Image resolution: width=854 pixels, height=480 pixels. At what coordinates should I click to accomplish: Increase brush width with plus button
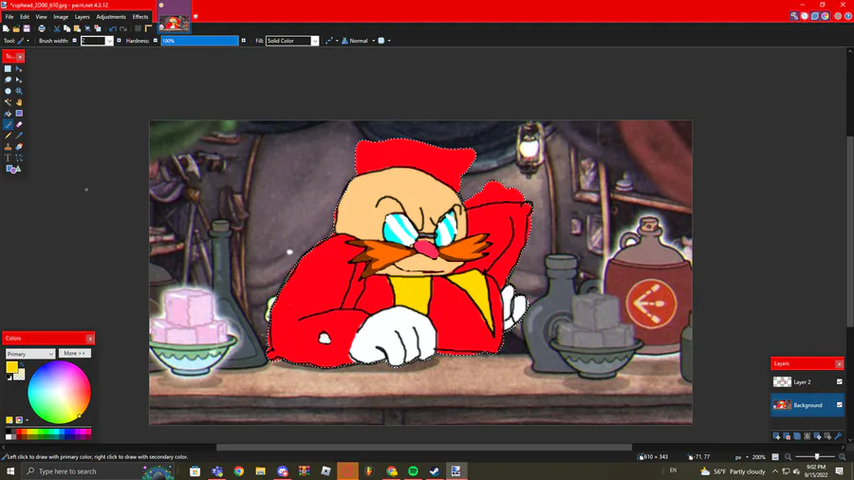tap(119, 41)
